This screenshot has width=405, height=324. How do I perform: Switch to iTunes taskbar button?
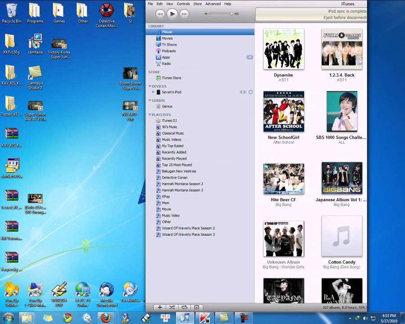click(x=184, y=318)
